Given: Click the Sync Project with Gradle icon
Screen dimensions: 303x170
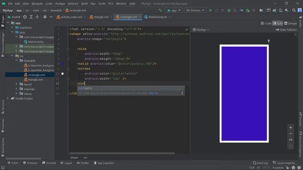Looking at the screenshot, I should pos(275,10).
